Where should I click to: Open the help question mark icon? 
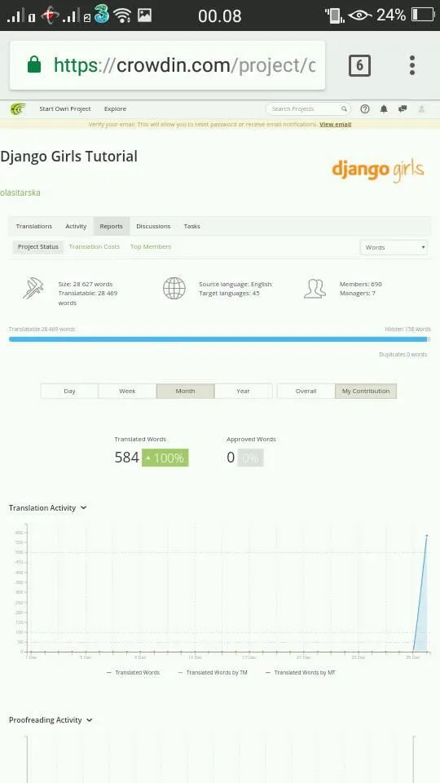(365, 108)
